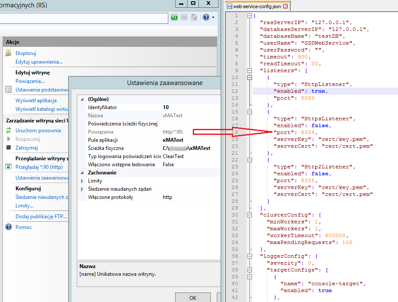Image resolution: width=398 pixels, height=302 pixels.
Task: Open Wyświetl aplikacje link
Action: tap(36, 101)
